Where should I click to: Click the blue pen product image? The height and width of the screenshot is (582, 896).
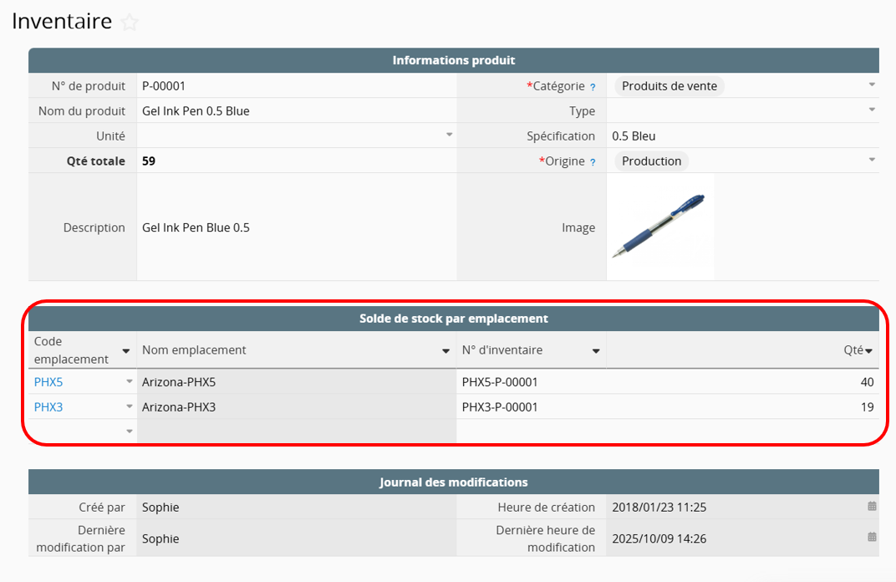tap(659, 226)
